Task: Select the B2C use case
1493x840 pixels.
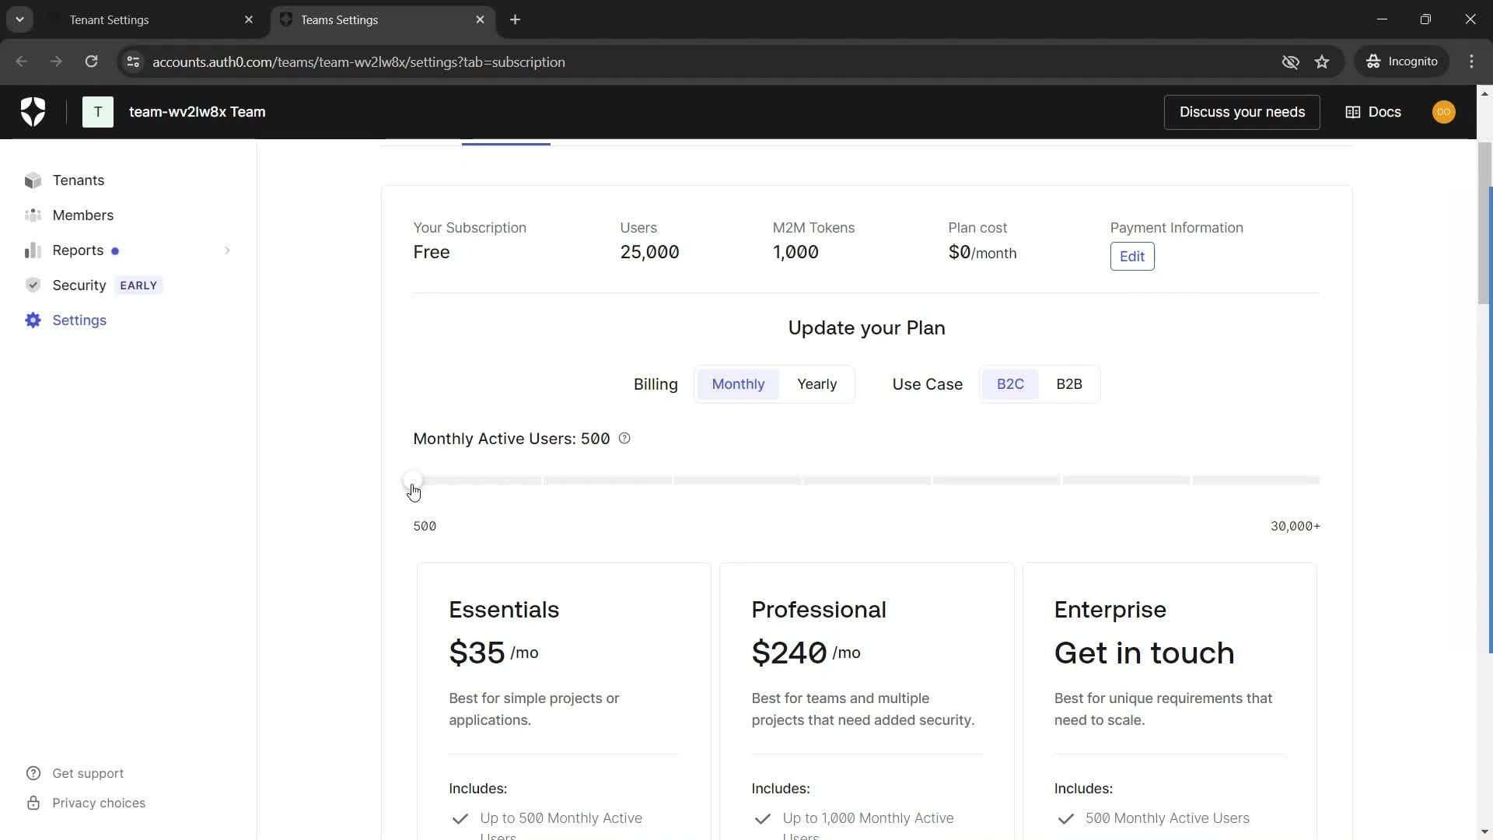Action: coord(1010,384)
